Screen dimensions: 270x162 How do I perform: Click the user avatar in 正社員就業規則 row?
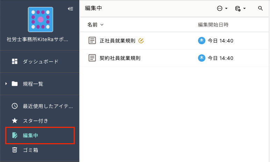[202, 40]
